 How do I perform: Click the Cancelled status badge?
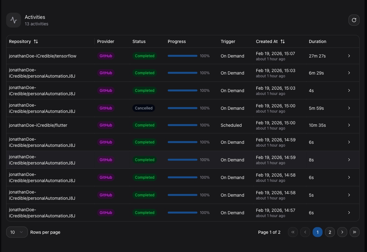pos(143,108)
